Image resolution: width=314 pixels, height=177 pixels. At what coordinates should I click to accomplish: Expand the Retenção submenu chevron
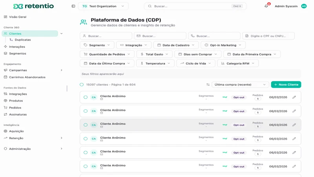[62, 138]
